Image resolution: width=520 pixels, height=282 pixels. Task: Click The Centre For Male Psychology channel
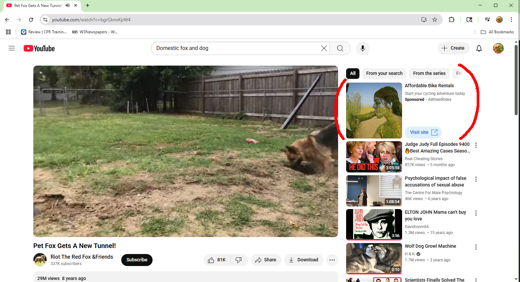[x=433, y=193]
